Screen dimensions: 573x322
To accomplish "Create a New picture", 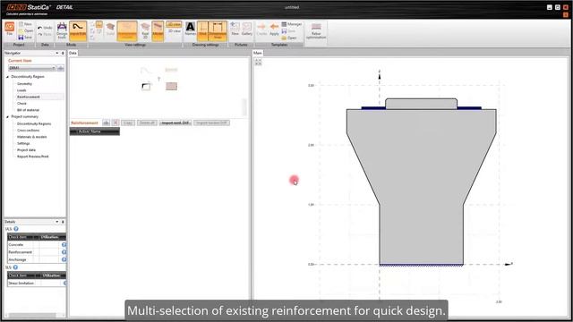I will click(x=235, y=29).
